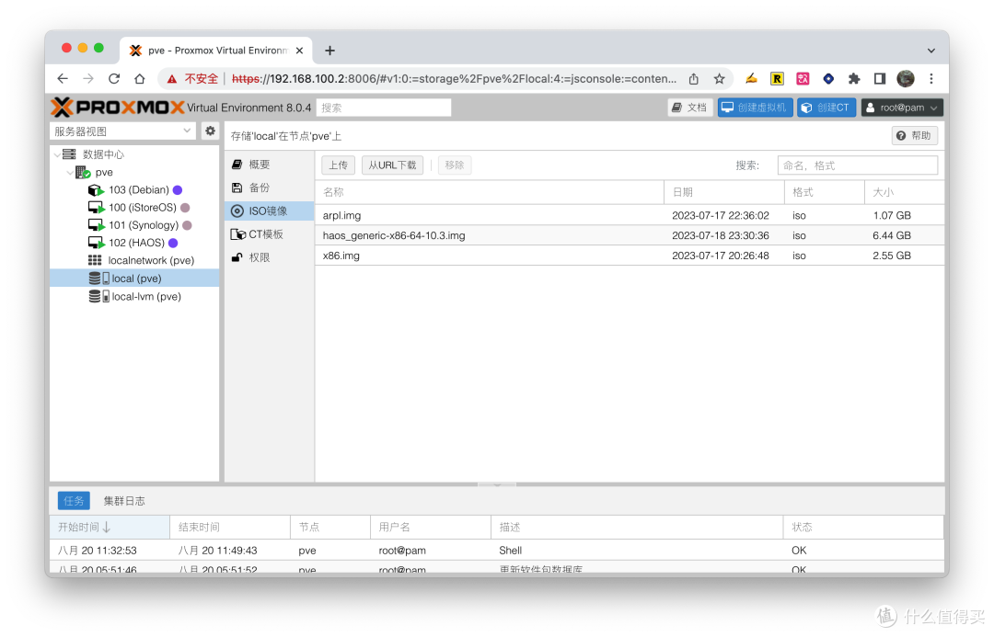
Task: Open the pink translate extension
Action: (x=803, y=78)
